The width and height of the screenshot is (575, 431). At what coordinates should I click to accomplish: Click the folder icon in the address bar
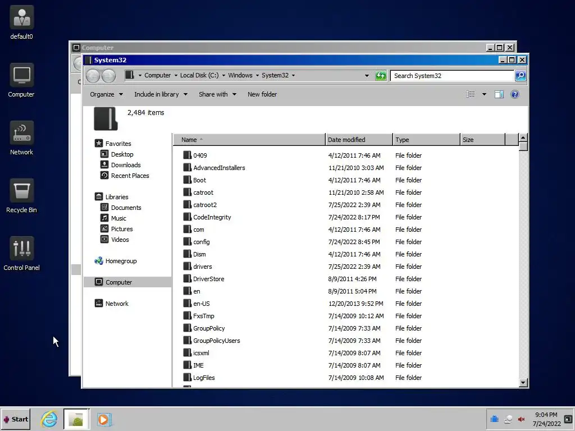coord(130,75)
